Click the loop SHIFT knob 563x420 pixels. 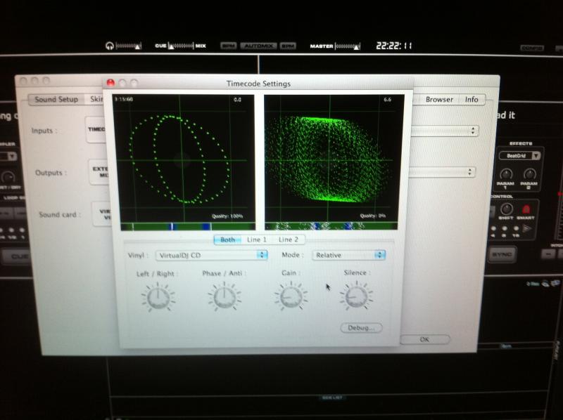coord(506,209)
